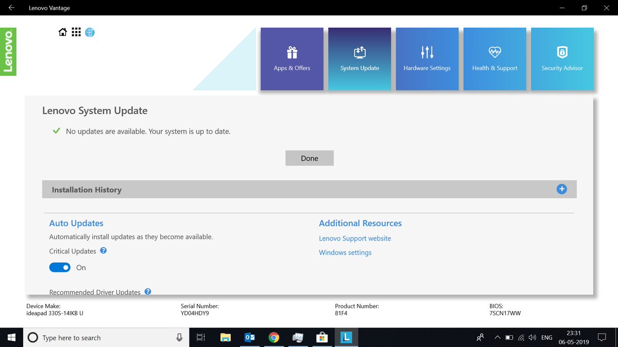Toggle the Critical Updates switch
This screenshot has height=347, width=618.
[60, 267]
